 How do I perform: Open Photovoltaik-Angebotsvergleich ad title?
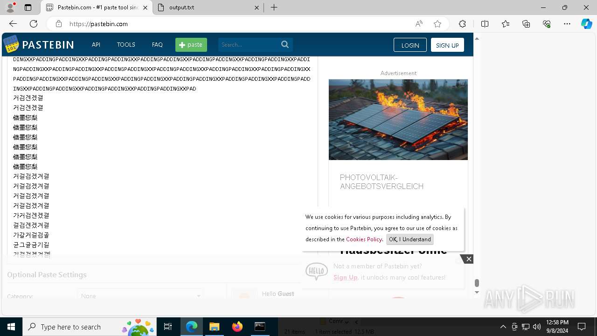pyautogui.click(x=382, y=182)
